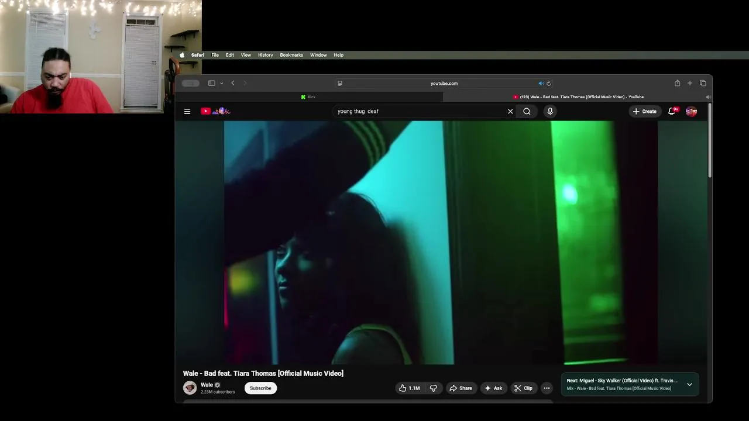Start voice search with microphone
This screenshot has width=749, height=421.
point(550,111)
